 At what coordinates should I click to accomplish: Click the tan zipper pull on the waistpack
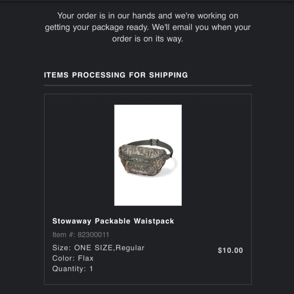click(x=127, y=167)
